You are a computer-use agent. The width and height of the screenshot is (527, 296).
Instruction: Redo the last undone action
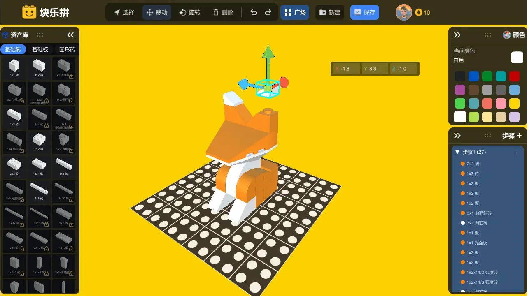tap(268, 12)
